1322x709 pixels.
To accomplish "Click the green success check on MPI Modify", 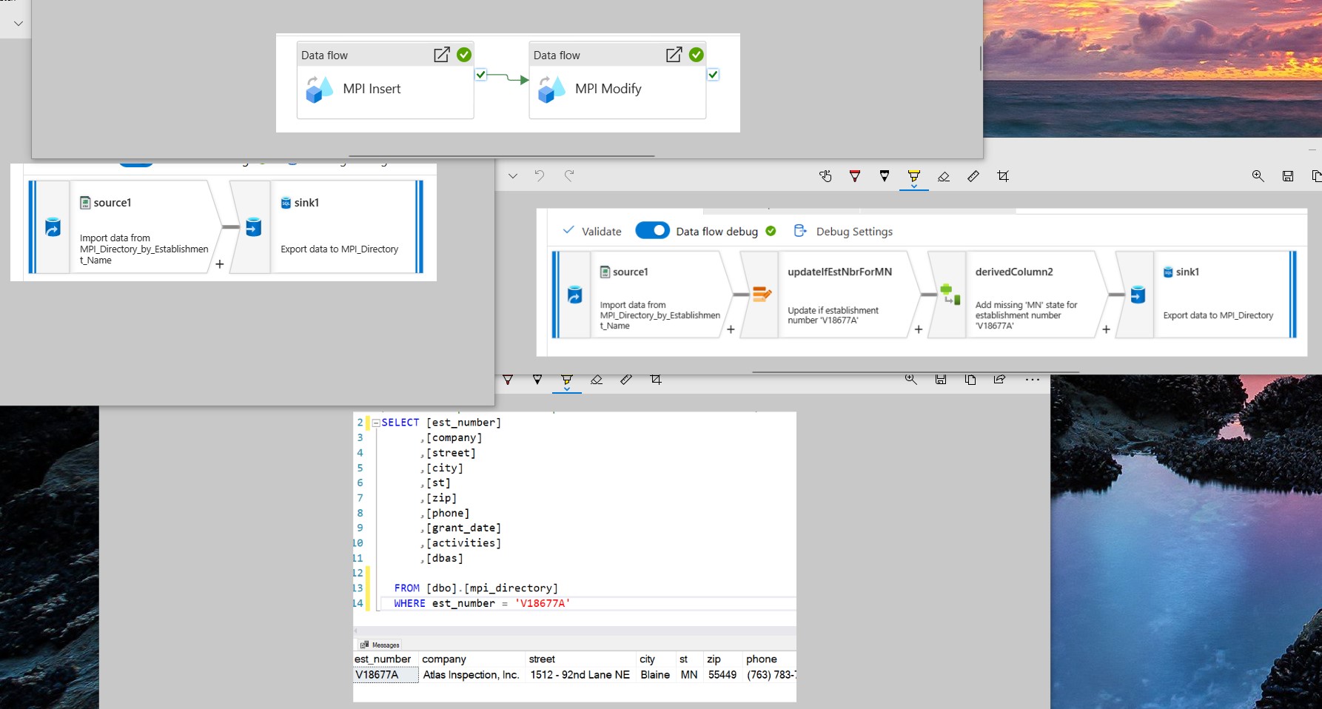I will click(x=697, y=55).
